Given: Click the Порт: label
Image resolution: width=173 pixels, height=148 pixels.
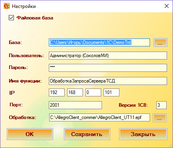Looking at the screenshot, I should (16, 105).
